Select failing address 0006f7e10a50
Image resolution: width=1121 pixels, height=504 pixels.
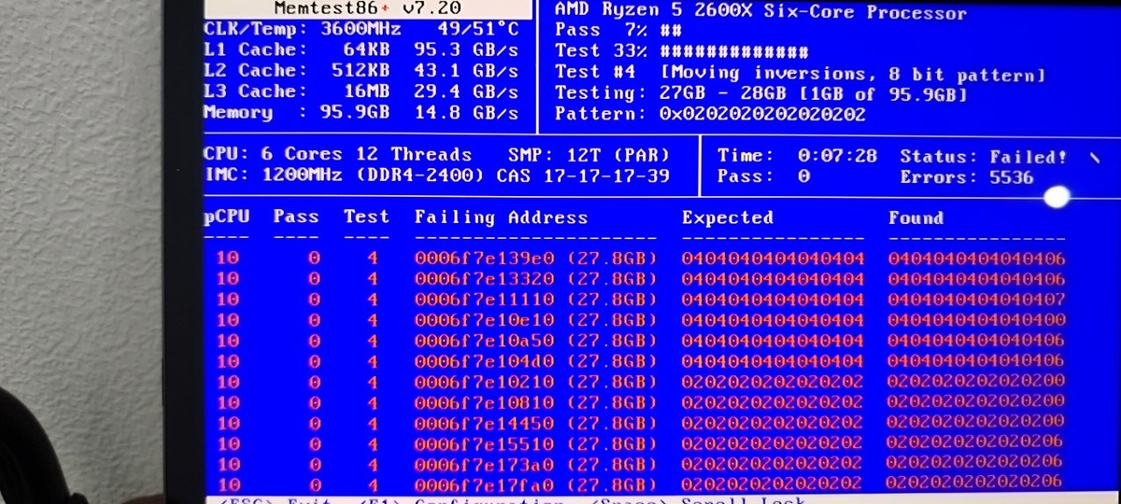click(485, 341)
